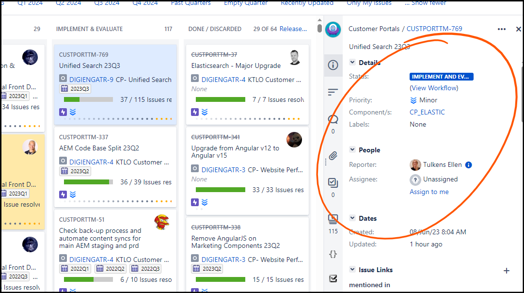Click the reporter info icon beside Tulkens Ellen
Viewport: 524px width, 293px height.
[x=469, y=165]
